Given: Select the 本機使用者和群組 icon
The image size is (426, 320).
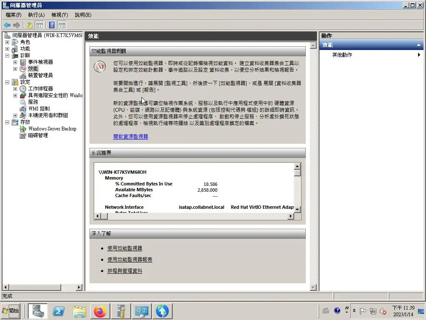Looking at the screenshot, I should click(x=23, y=115).
